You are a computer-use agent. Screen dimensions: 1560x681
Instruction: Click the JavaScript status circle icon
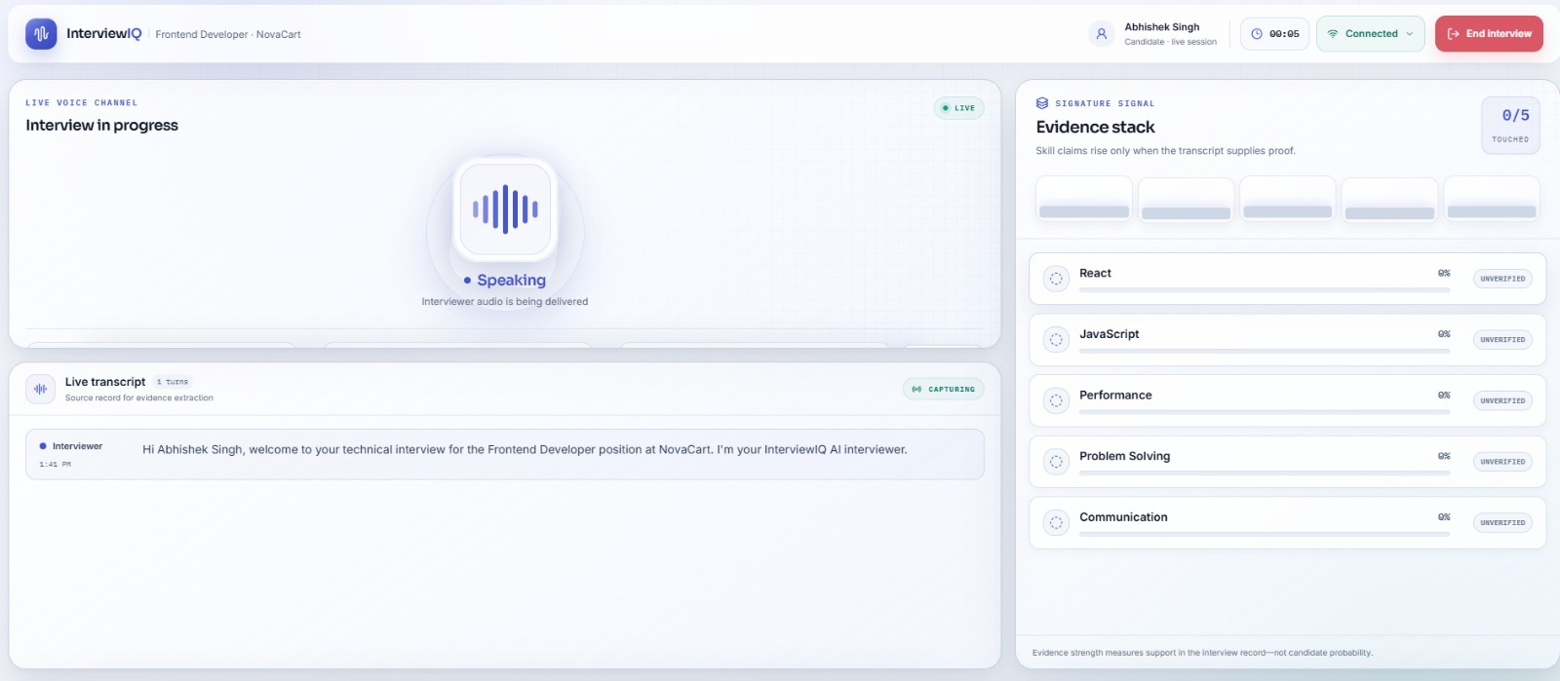coord(1056,340)
